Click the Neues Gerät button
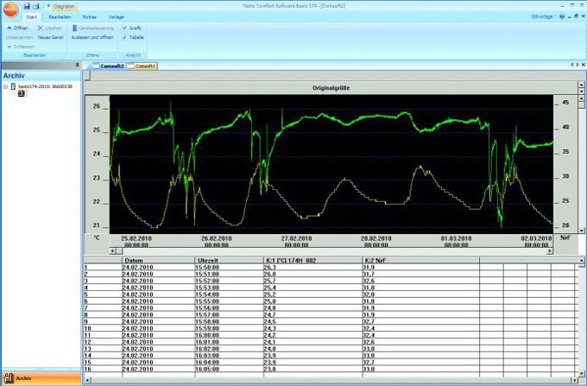Screen dimensions: 587x386 point(51,37)
